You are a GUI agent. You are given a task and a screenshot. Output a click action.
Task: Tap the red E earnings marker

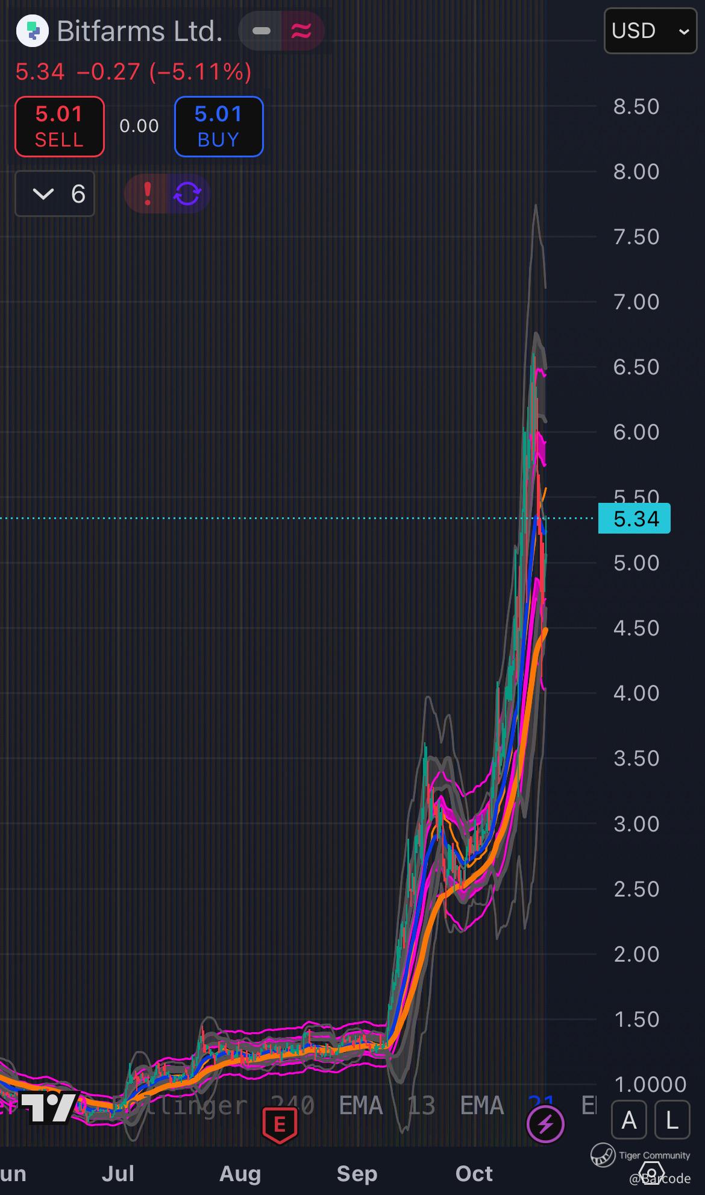click(280, 1125)
